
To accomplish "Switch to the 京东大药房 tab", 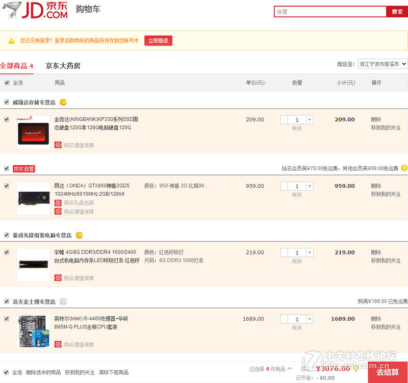I will coord(63,66).
